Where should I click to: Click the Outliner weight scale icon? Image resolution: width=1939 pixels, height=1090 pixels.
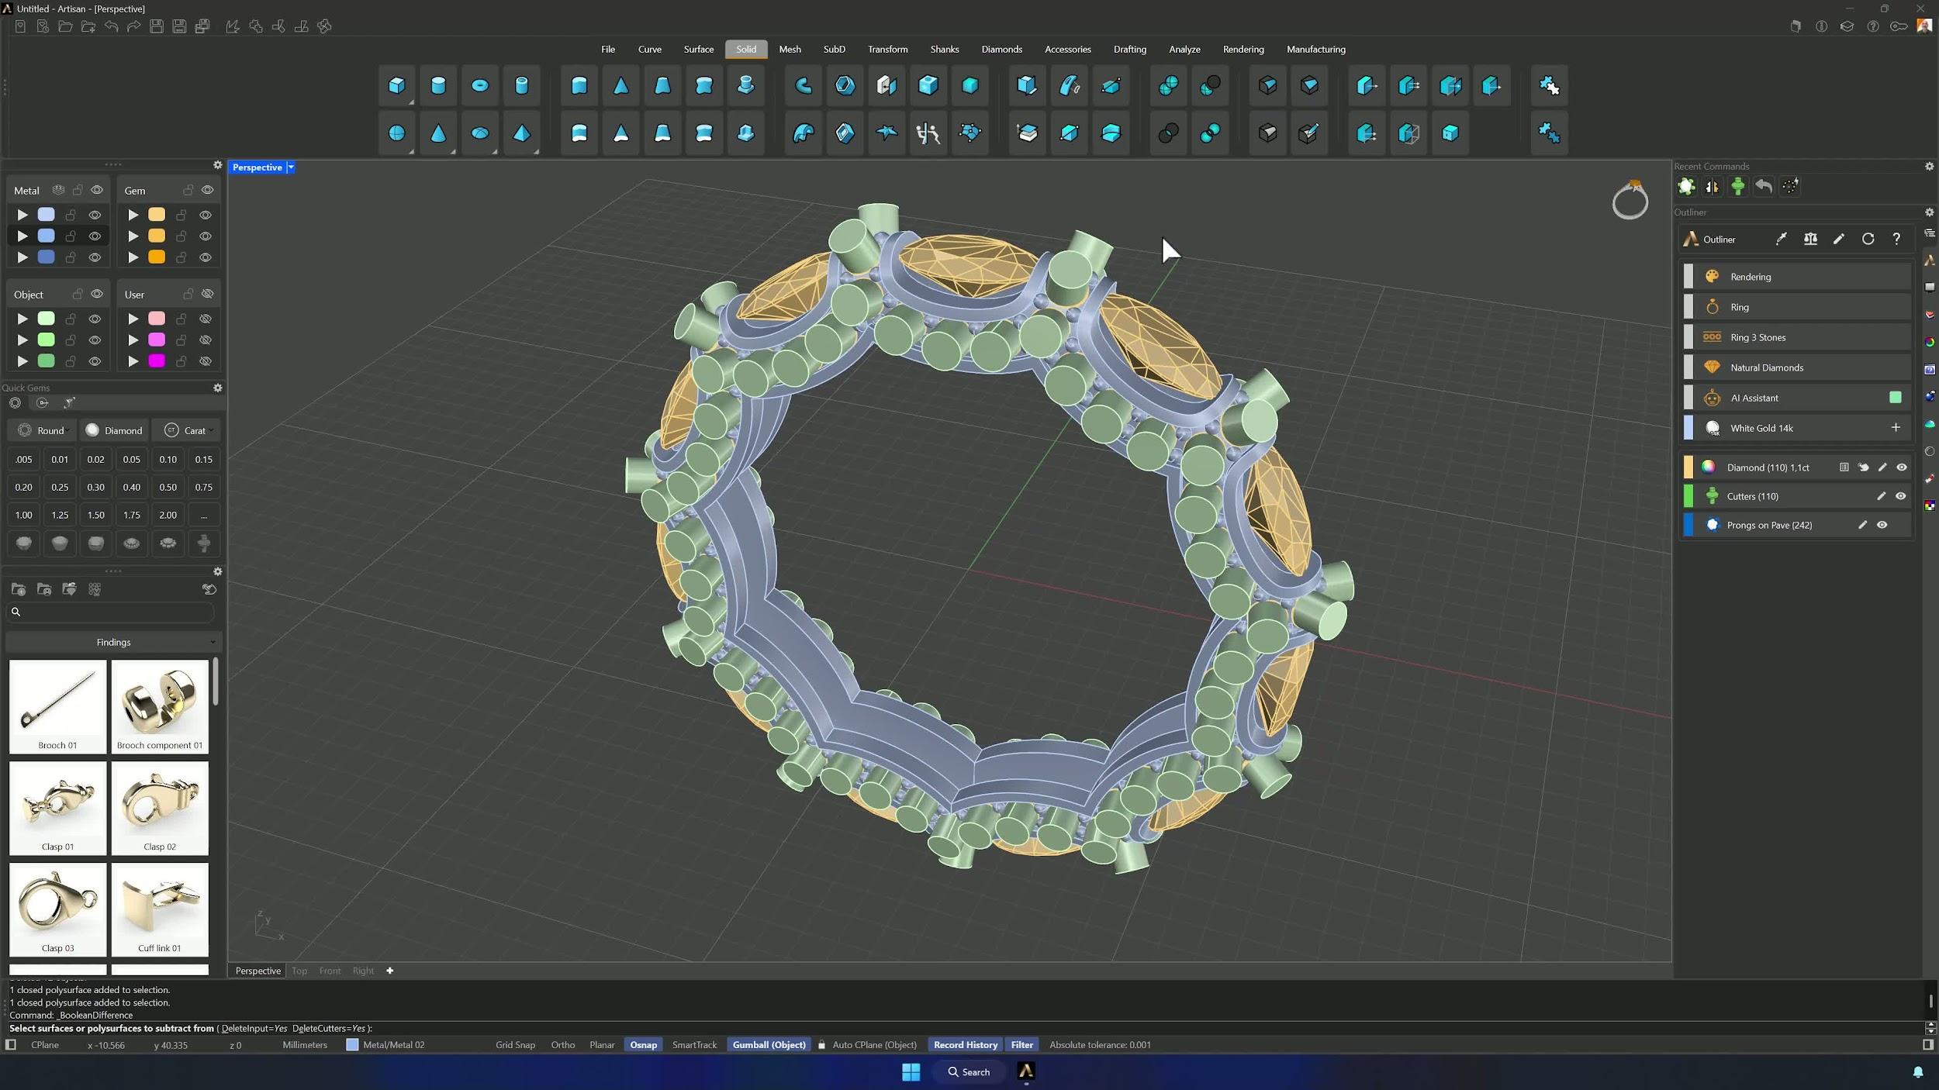tap(1810, 240)
